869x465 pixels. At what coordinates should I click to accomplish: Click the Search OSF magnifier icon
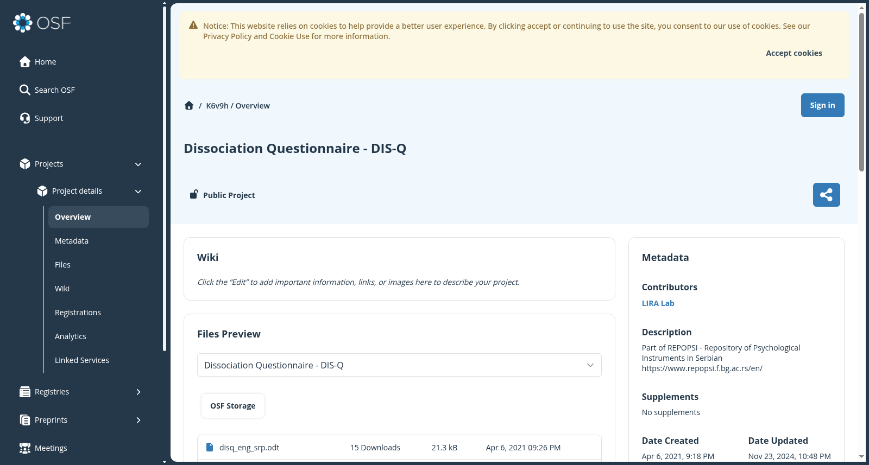(x=25, y=90)
